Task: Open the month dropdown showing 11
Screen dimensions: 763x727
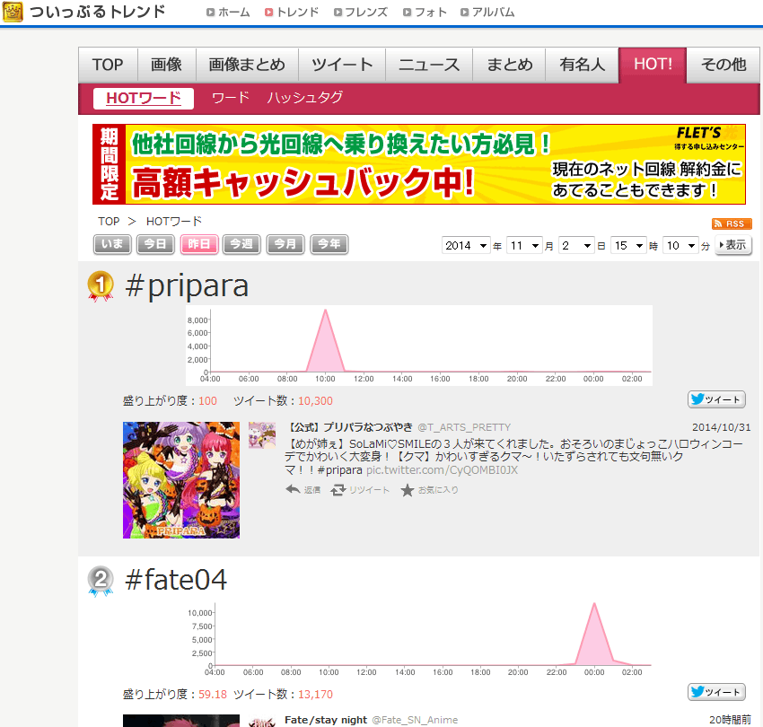Action: pyautogui.click(x=524, y=244)
